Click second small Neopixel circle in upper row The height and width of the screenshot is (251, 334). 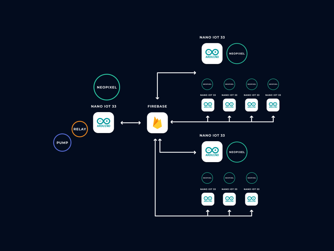click(x=229, y=84)
